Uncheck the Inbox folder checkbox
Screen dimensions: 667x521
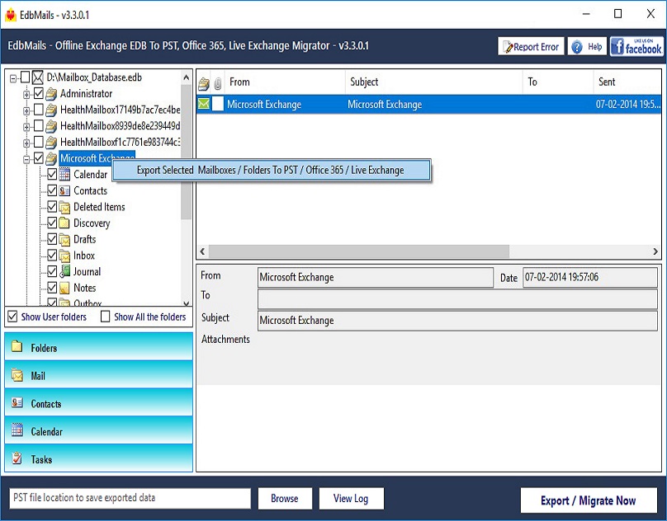pyautogui.click(x=53, y=256)
